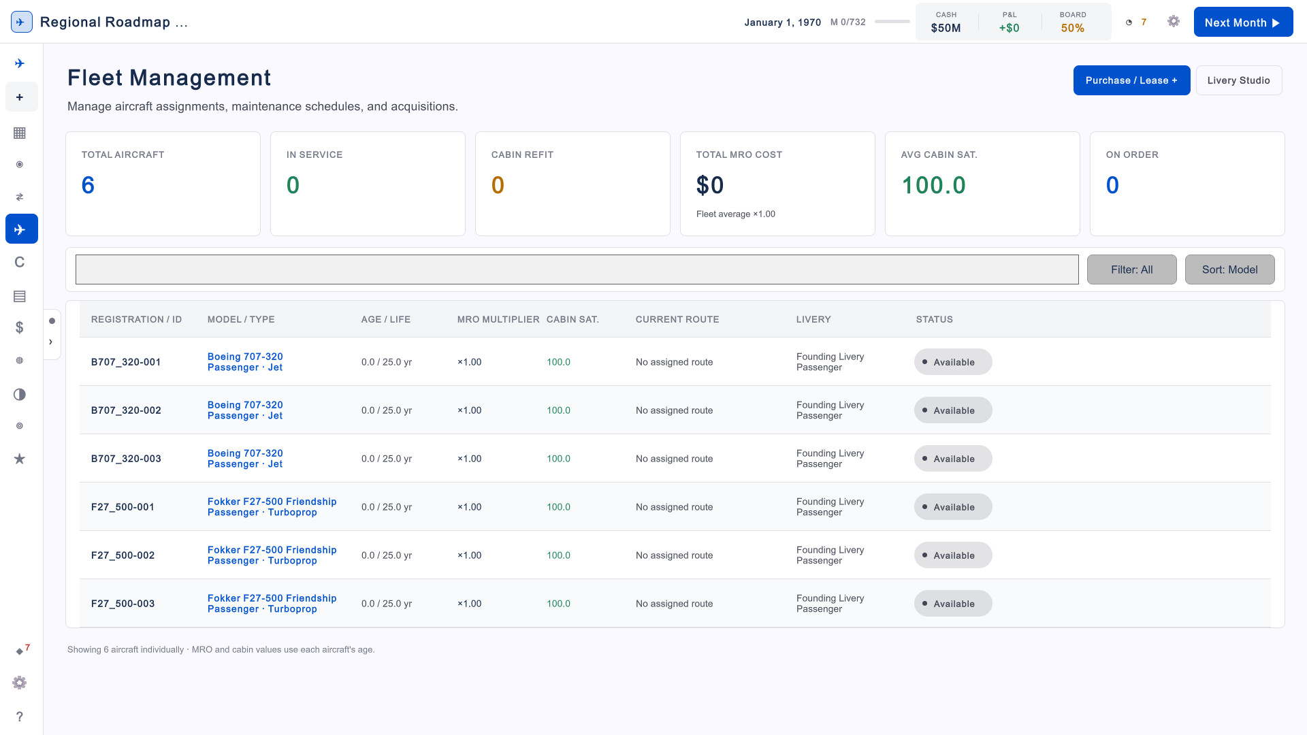The image size is (1307, 735).
Task: Click the P&L +$0 indicator
Action: [1009, 22]
